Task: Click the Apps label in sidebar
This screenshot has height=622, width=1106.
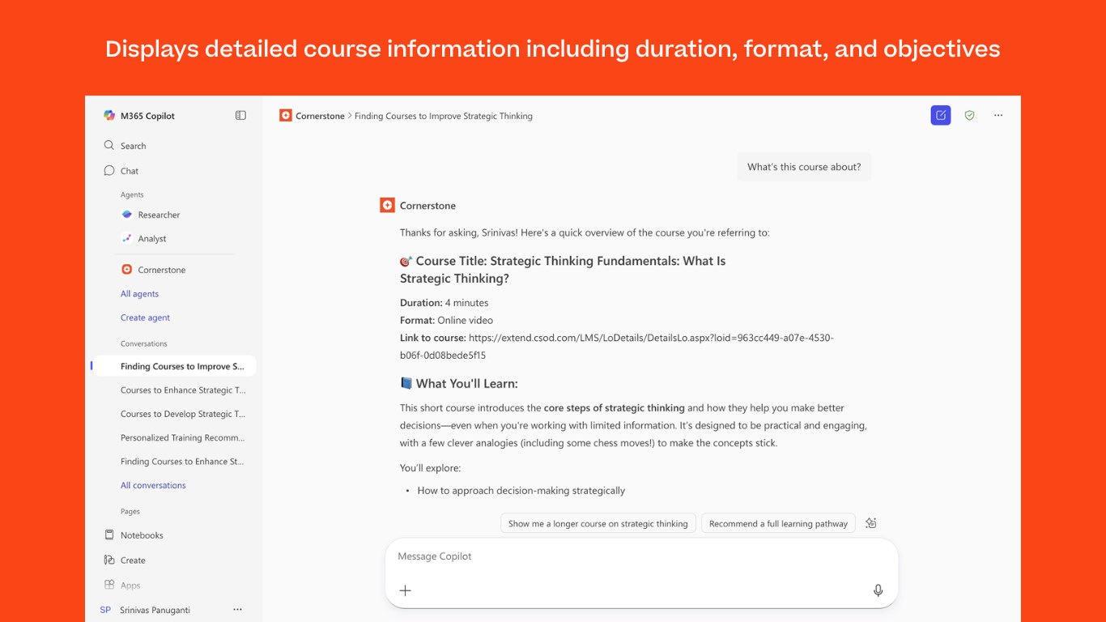Action: (130, 586)
